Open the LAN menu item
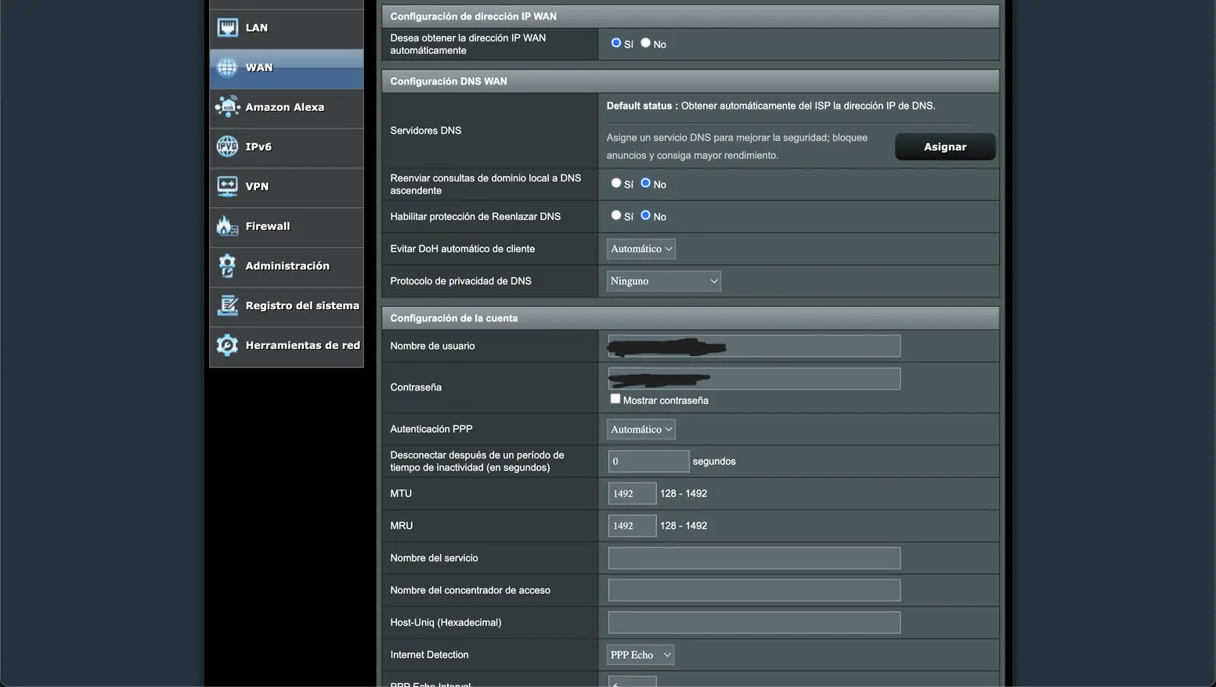 (x=287, y=28)
